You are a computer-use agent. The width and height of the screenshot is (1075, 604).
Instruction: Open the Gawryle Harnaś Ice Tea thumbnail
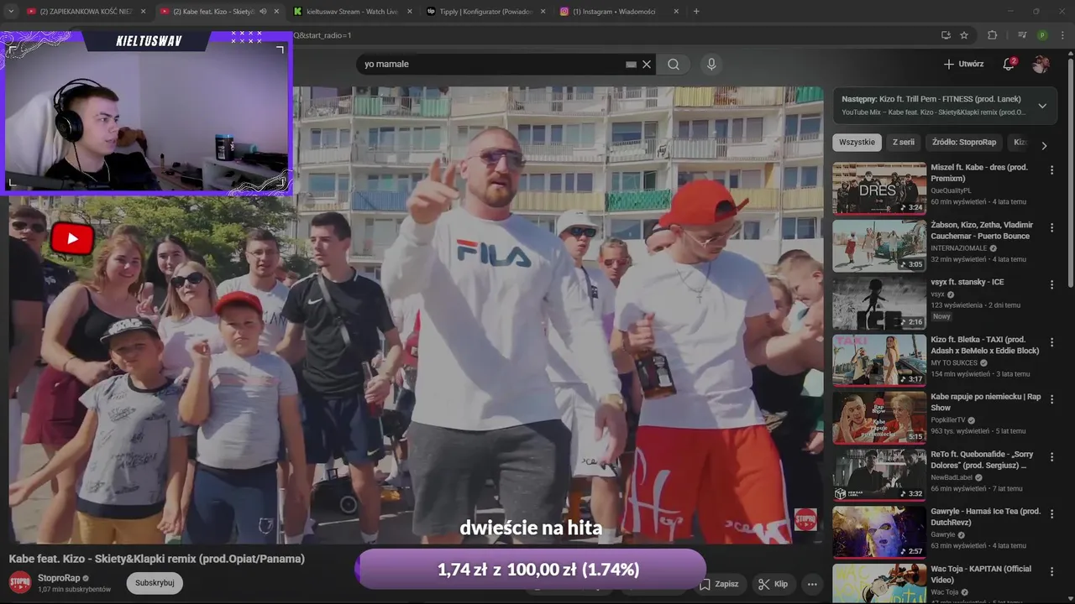[x=879, y=532]
